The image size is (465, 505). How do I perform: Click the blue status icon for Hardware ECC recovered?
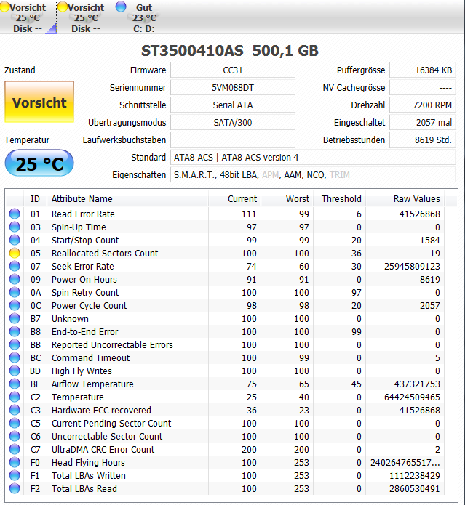click(15, 410)
